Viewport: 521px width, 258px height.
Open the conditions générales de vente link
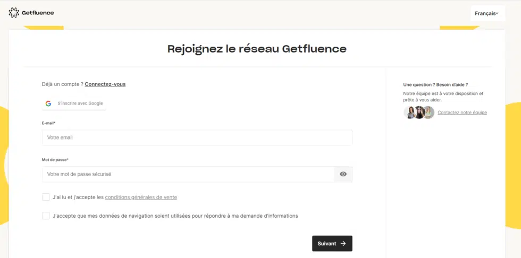(x=141, y=197)
